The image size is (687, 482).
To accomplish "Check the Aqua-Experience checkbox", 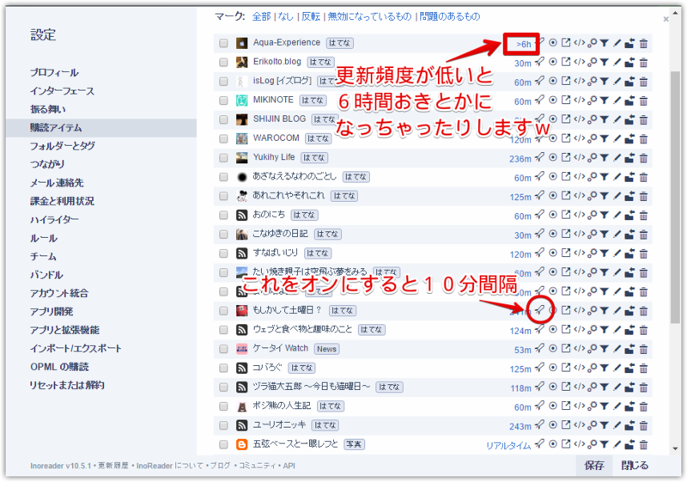I will 223,43.
